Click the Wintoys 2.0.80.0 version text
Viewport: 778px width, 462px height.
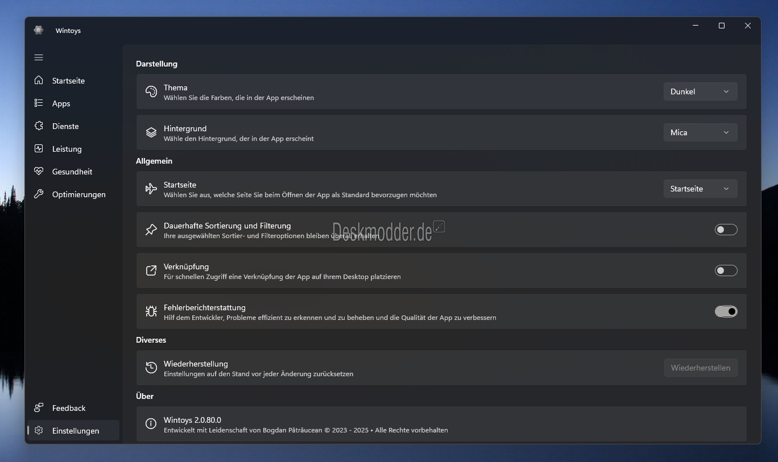click(192, 420)
